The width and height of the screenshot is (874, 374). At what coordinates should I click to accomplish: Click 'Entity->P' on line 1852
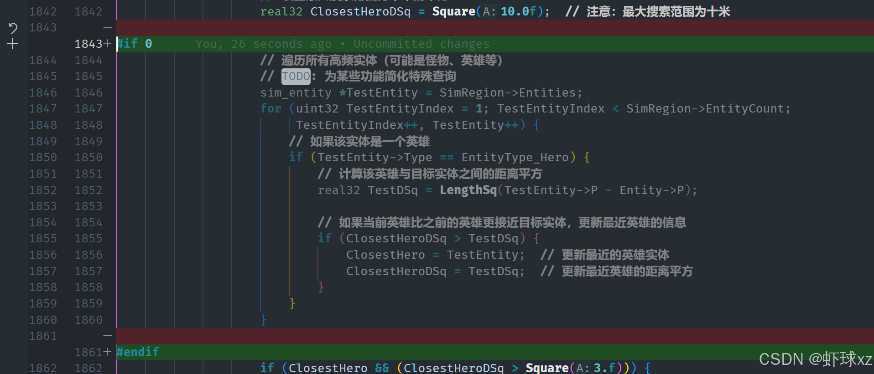point(651,190)
